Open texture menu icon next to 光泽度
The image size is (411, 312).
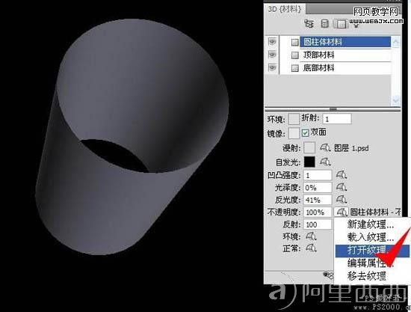coord(342,187)
